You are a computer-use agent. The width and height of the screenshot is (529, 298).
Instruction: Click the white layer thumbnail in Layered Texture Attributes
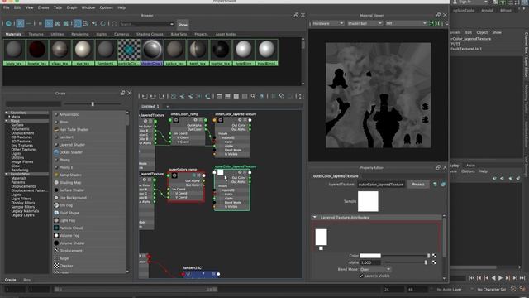322,238
